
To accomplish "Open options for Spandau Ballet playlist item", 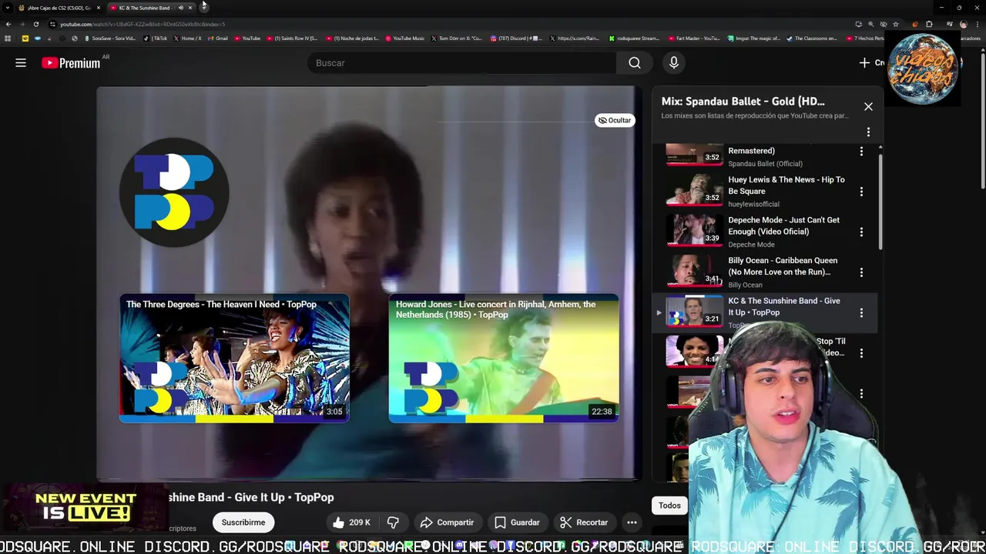I will click(x=861, y=152).
